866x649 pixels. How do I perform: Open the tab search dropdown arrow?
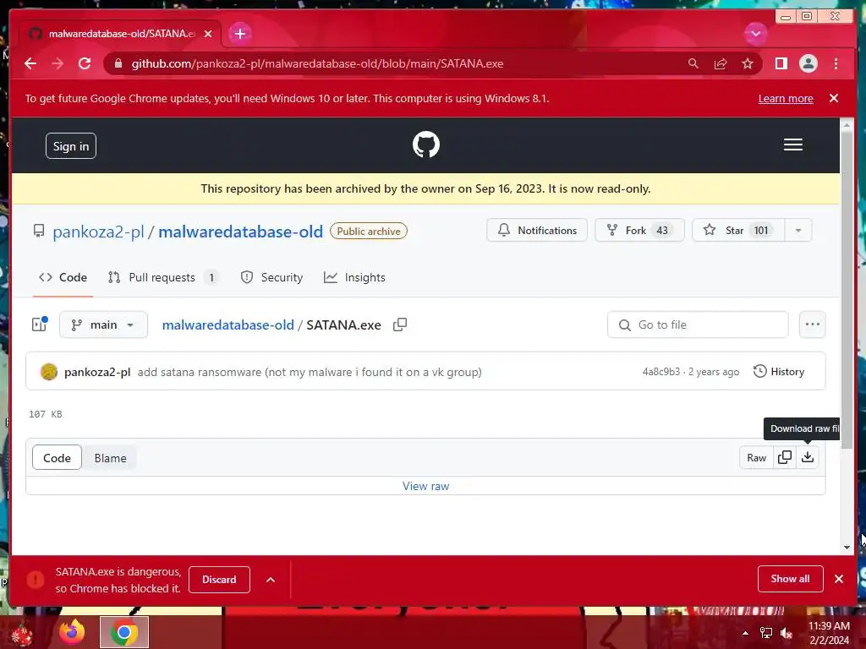(x=755, y=34)
